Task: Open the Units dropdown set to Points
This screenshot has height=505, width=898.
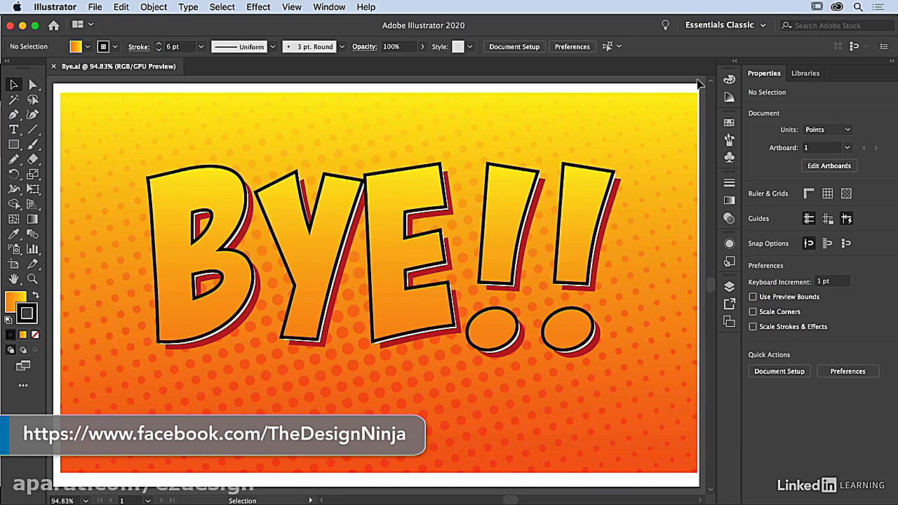Action: point(827,130)
